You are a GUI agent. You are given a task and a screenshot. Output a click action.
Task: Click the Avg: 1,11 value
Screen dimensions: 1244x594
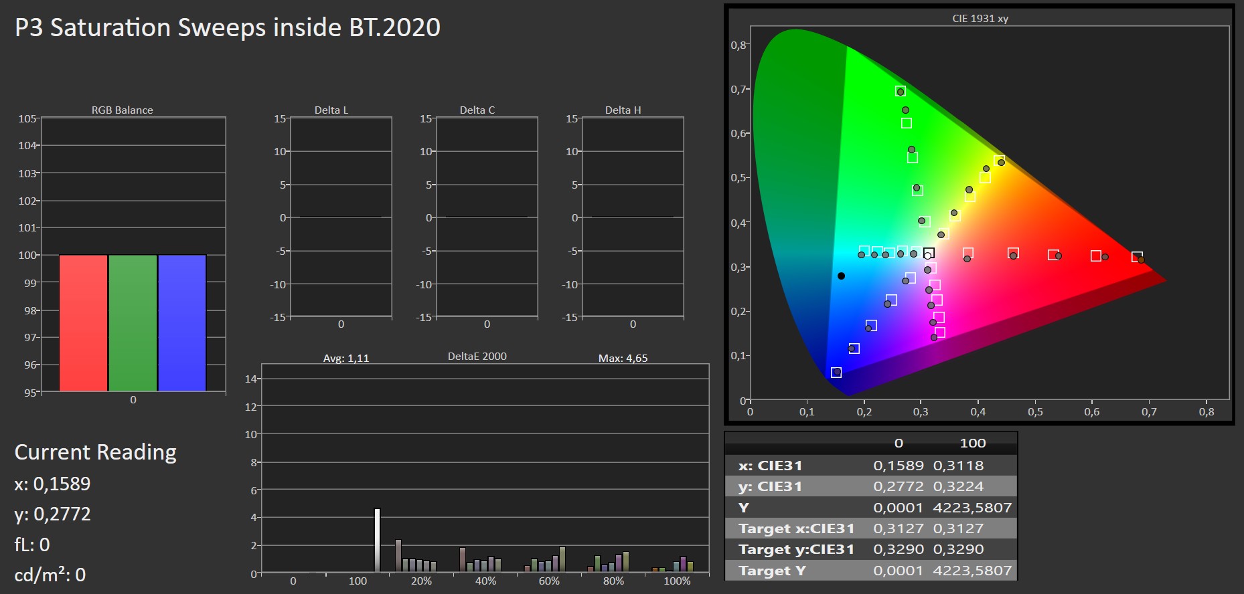(x=346, y=359)
